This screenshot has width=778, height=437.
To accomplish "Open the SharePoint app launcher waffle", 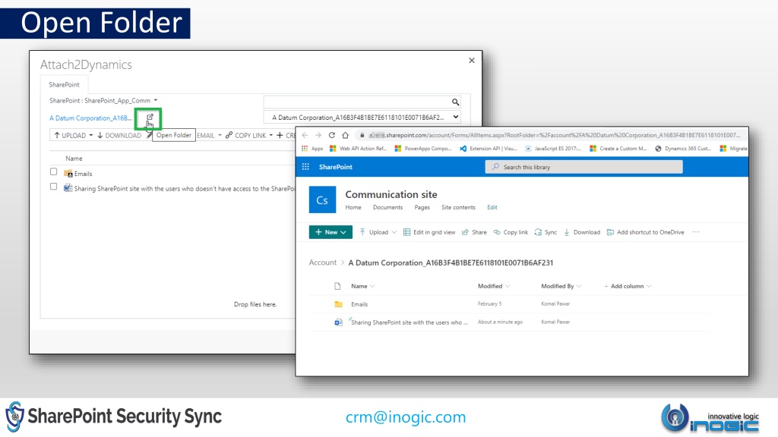I will (305, 167).
